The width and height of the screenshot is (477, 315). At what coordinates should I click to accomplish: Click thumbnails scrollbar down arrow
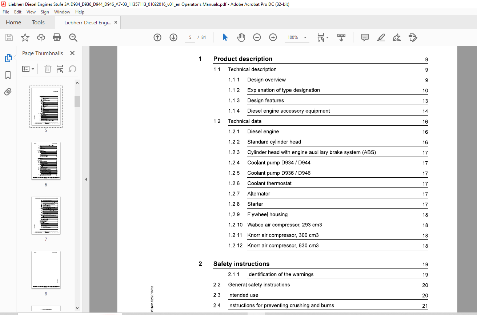[77, 308]
